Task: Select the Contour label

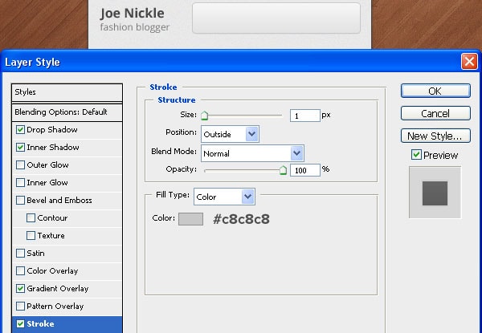Action: (x=52, y=218)
